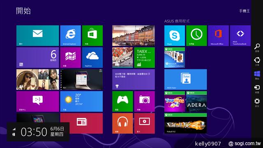Launch Internet Explorer tile
This screenshot has width=263, height=148.
70,36
